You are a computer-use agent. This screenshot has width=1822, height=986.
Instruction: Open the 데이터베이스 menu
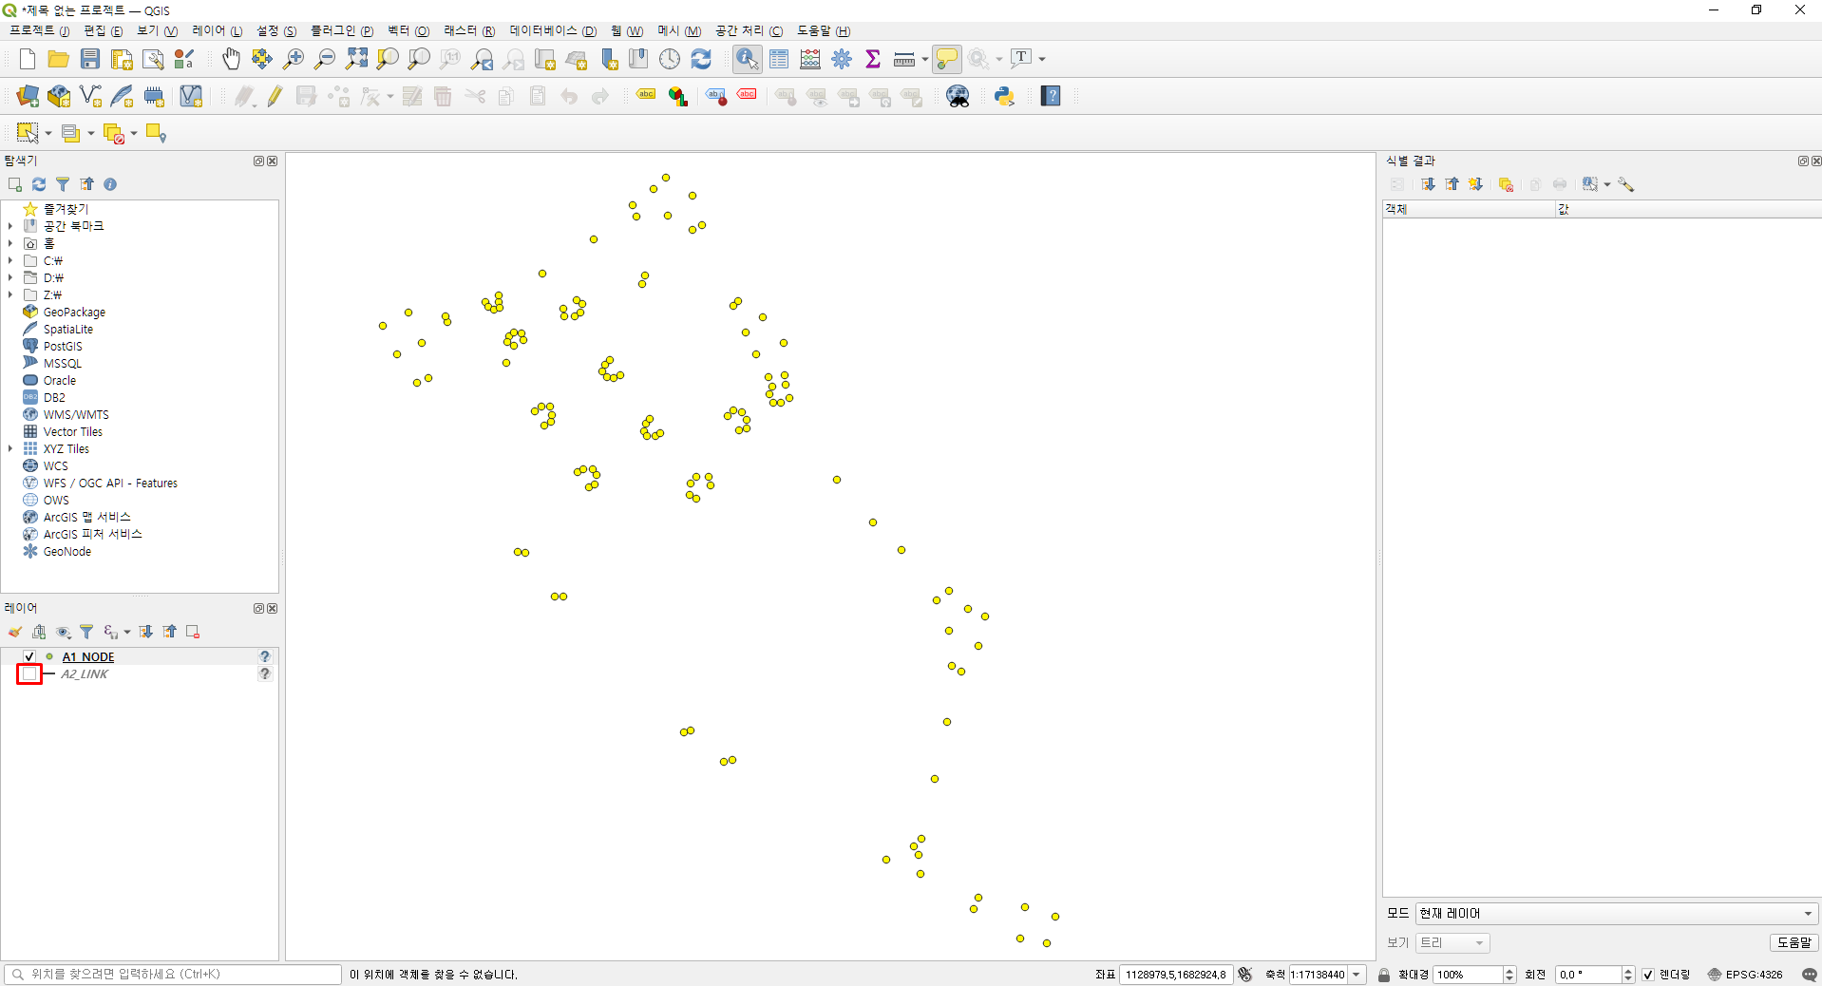pos(553,30)
